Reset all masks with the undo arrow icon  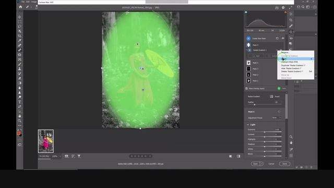pyautogui.click(x=277, y=38)
